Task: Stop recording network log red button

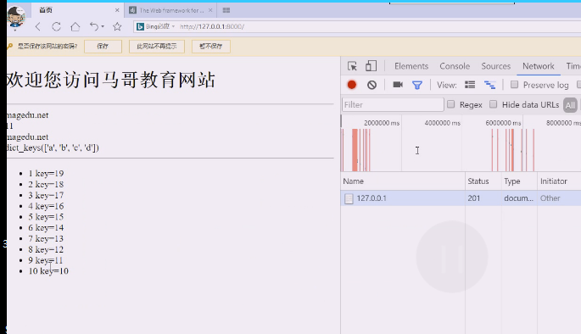Action: (x=352, y=85)
